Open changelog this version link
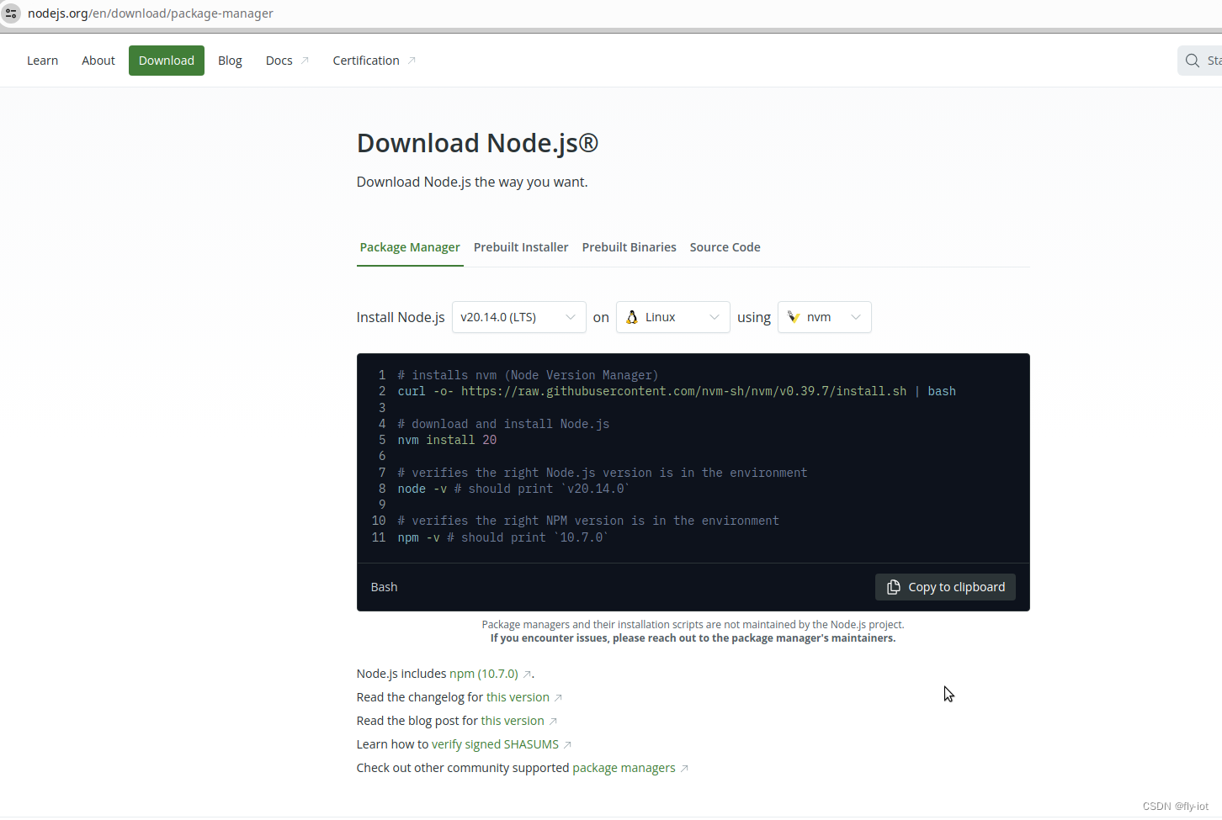This screenshot has width=1222, height=820. point(518,697)
